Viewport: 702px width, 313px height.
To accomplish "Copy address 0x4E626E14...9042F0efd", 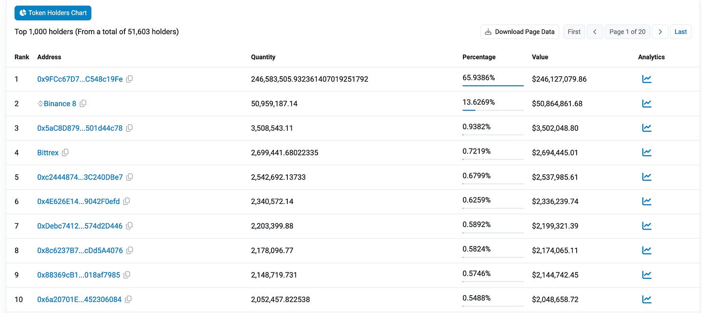I will pyautogui.click(x=126, y=202).
